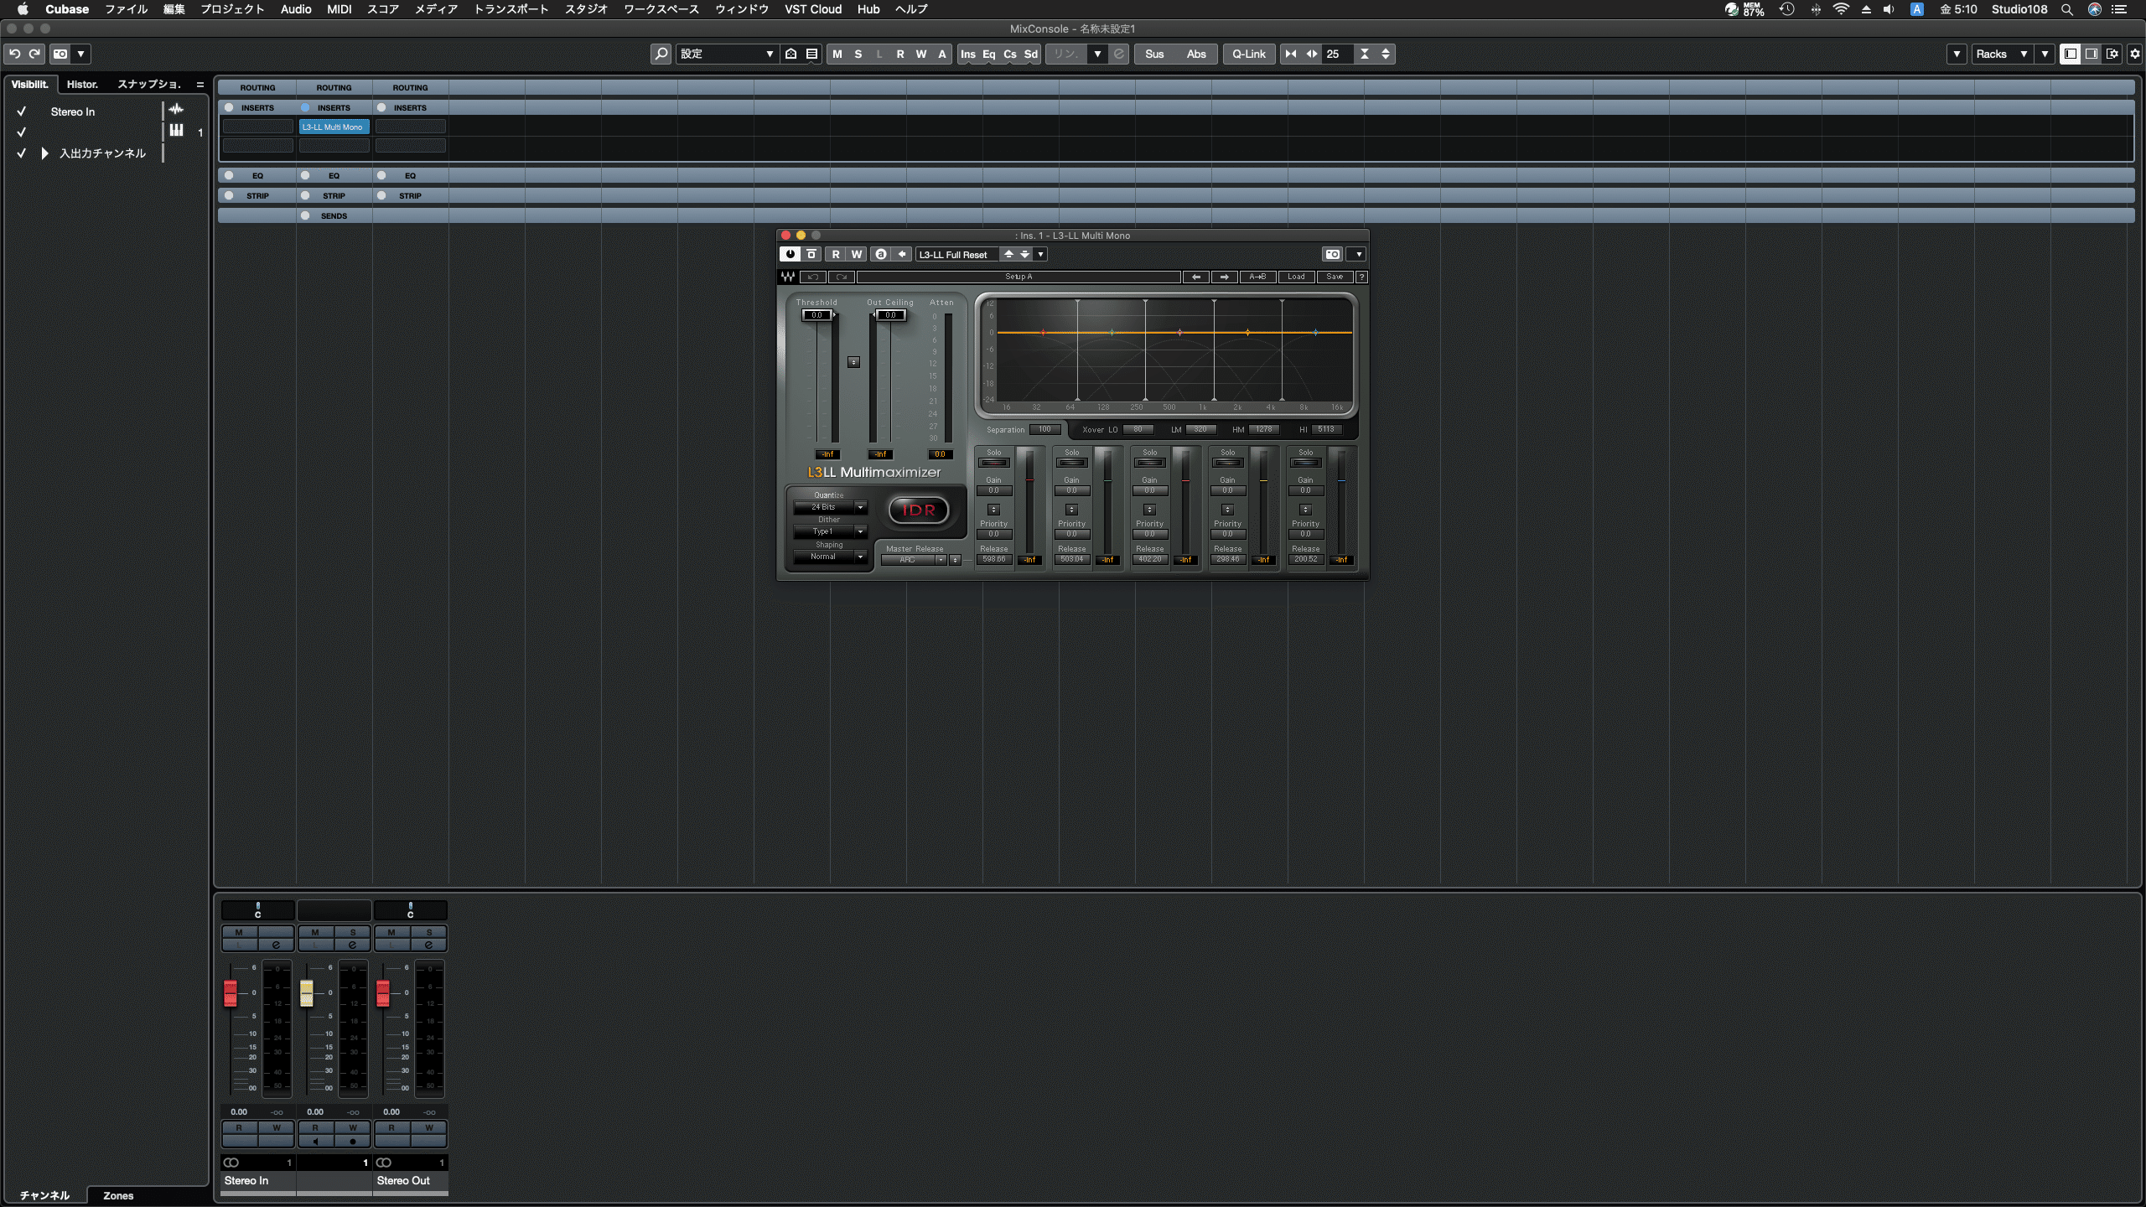
Task: Open the Quantize '24 Bits' dropdown
Action: (x=830, y=507)
